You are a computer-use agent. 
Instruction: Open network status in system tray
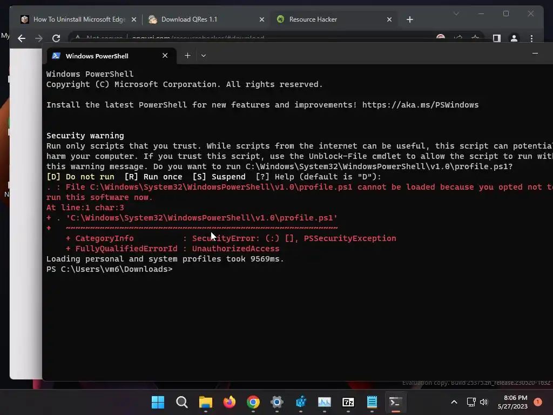[x=471, y=402]
